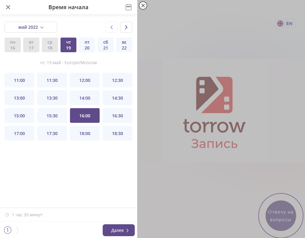
Task: Go to the previous week arrow
Action: tap(112, 27)
